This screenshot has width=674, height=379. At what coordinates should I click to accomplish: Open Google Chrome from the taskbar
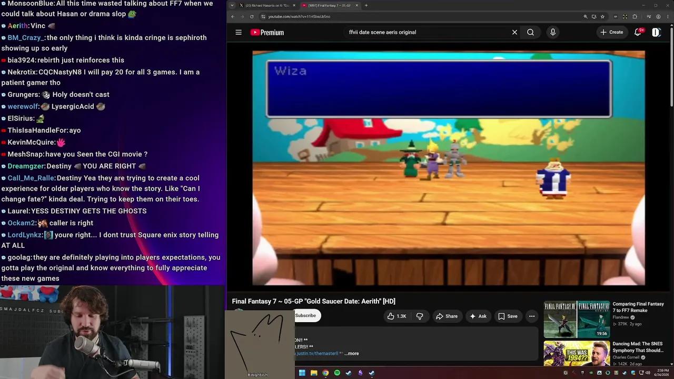tap(325, 373)
